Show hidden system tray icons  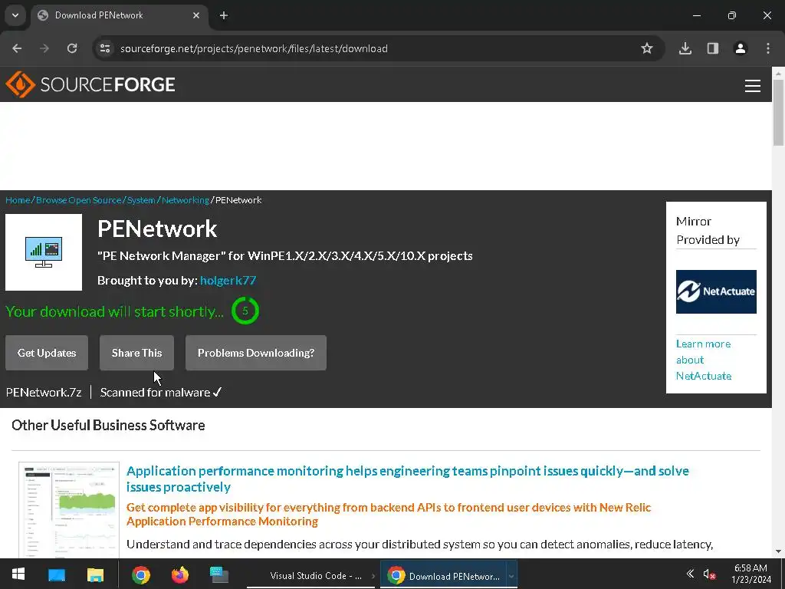tap(690, 574)
